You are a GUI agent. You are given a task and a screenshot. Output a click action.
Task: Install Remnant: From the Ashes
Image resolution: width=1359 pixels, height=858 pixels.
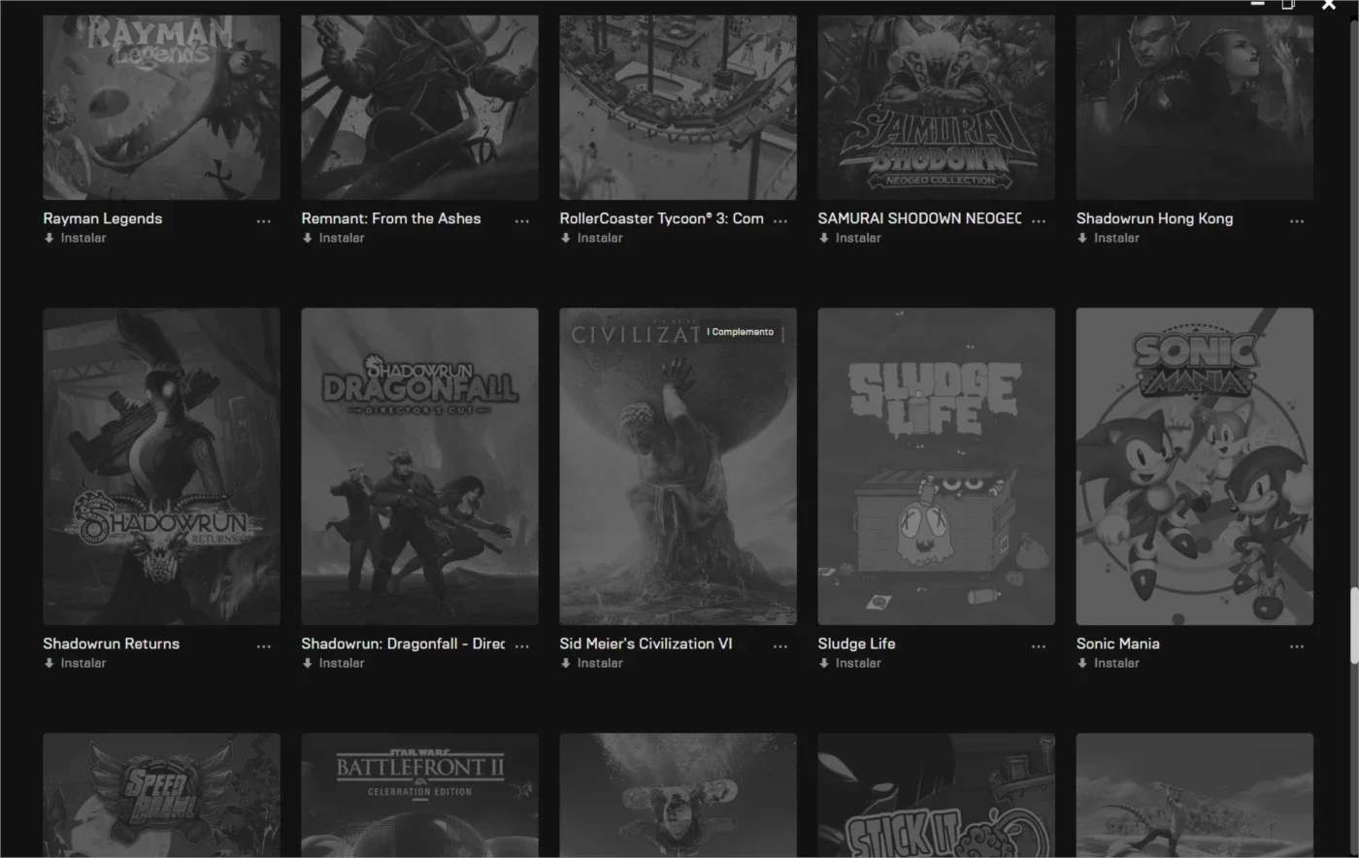(x=333, y=238)
